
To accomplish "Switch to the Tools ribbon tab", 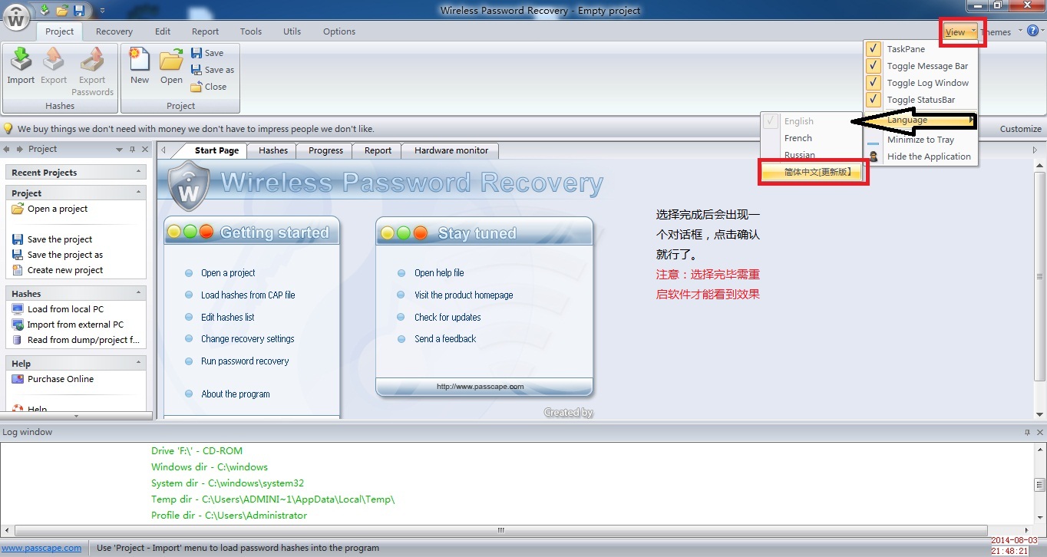I will (x=251, y=31).
